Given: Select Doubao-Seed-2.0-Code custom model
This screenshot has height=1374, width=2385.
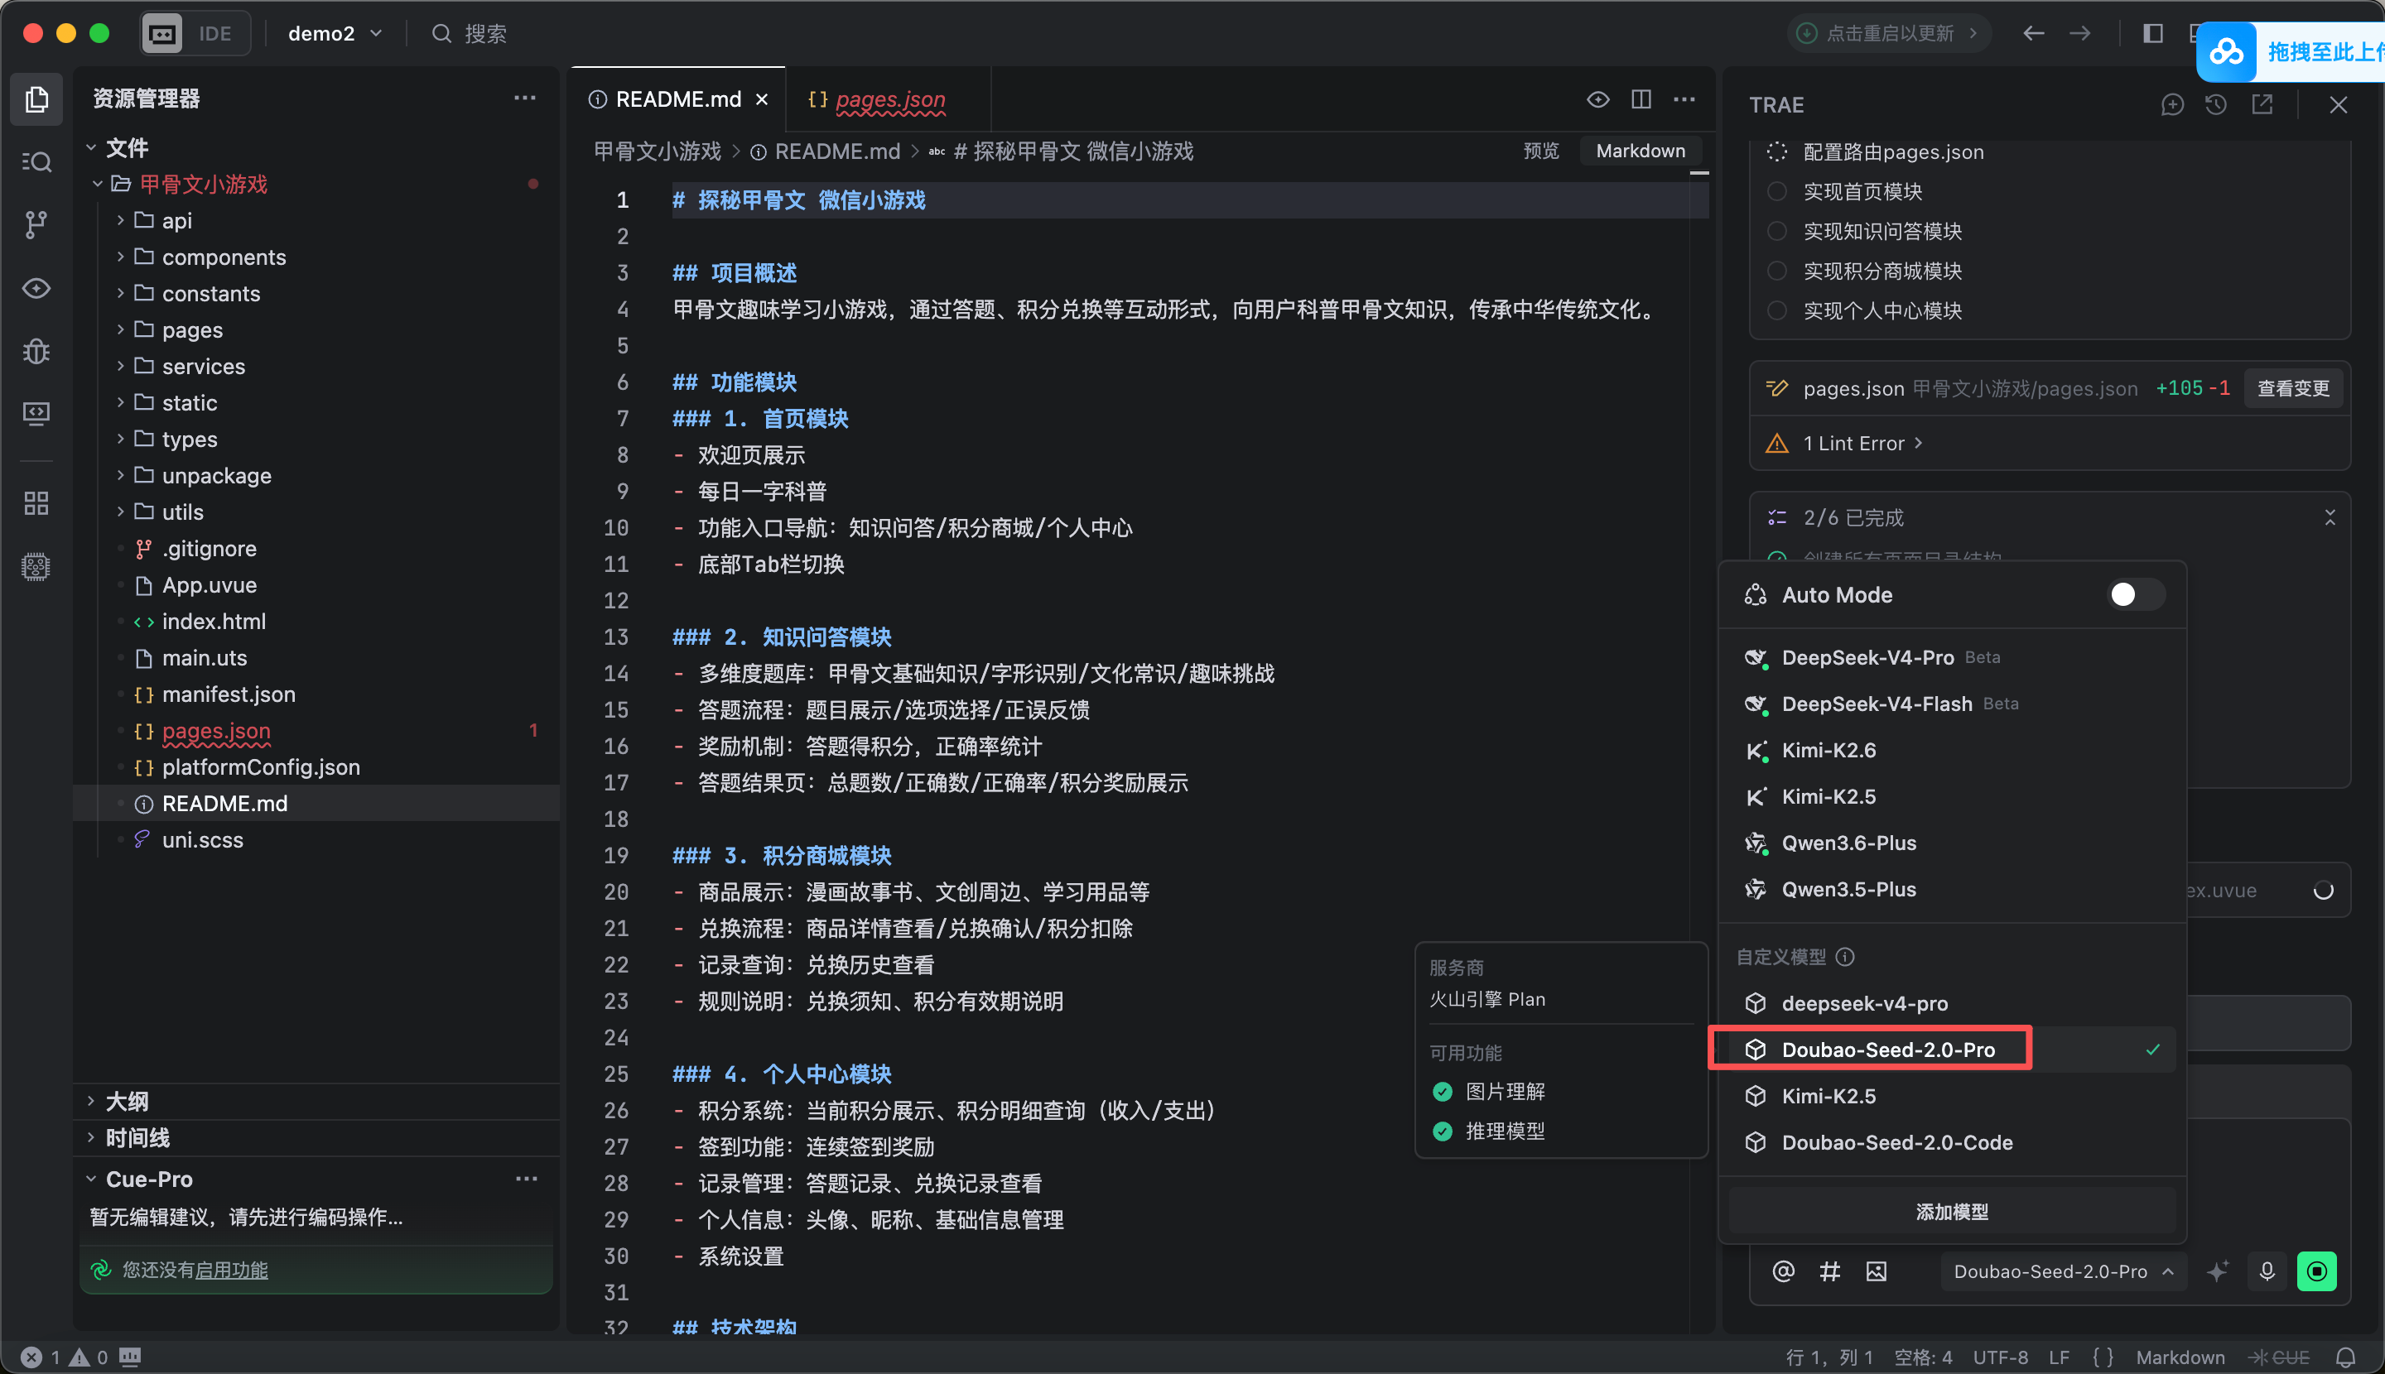Looking at the screenshot, I should [1953, 1143].
